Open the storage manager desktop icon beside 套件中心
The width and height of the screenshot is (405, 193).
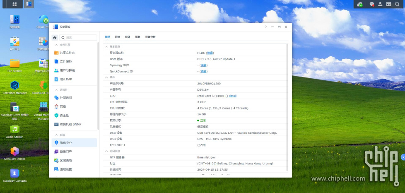click(43, 43)
